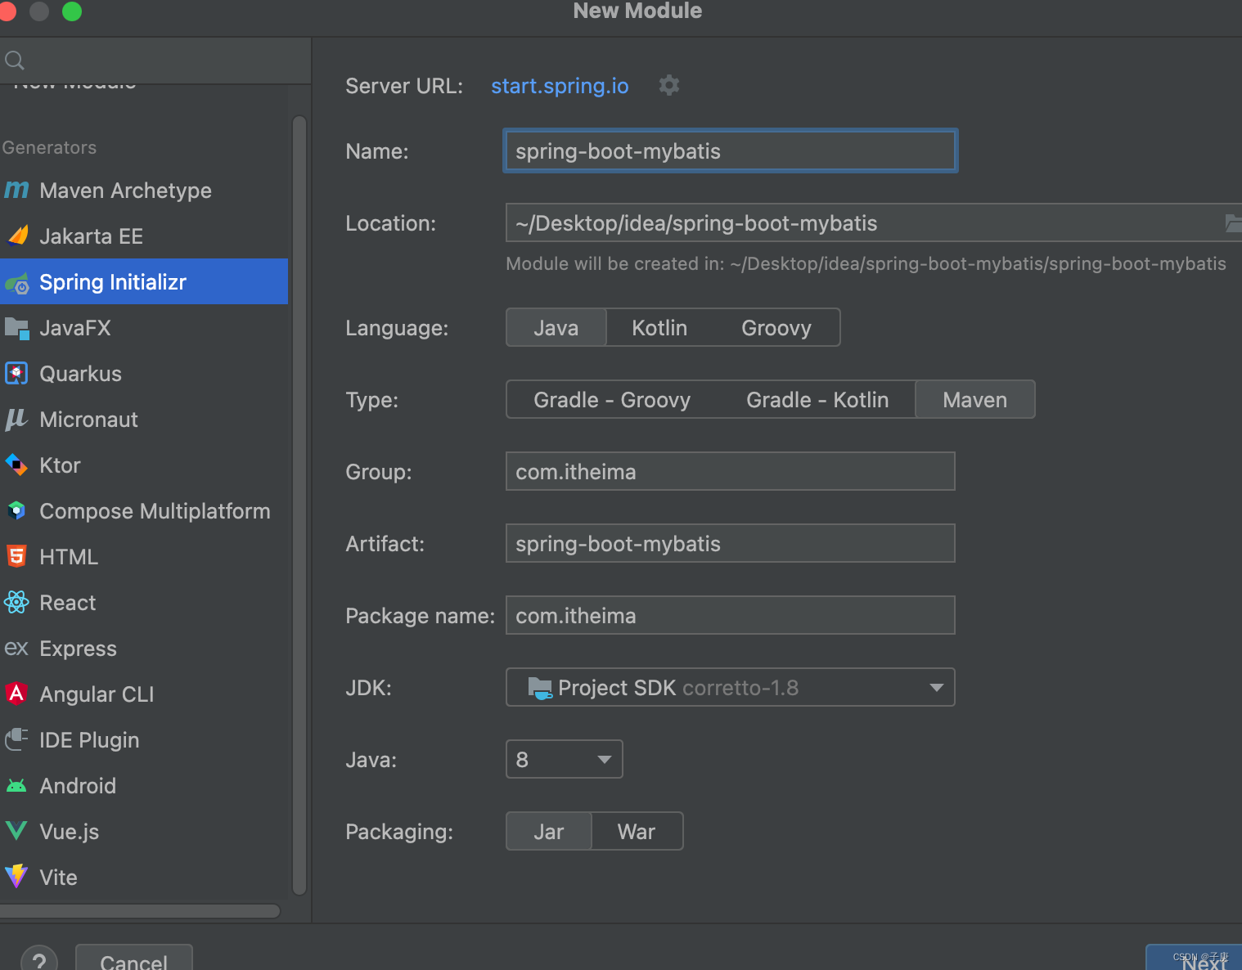Viewport: 1242px width, 970px height.
Task: Click the Name input field
Action: 731,151
